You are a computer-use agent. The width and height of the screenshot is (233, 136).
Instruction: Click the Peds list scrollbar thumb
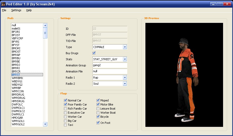tap(45, 33)
